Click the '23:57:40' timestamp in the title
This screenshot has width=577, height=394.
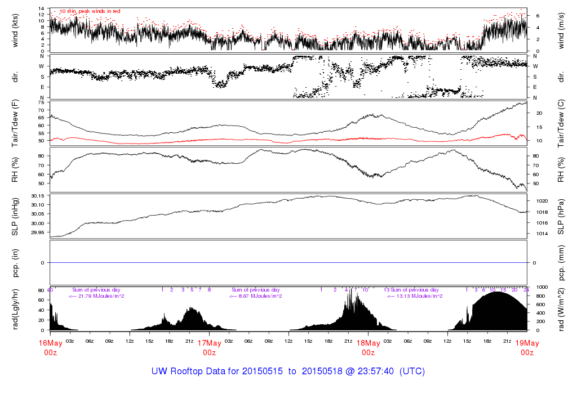coord(376,371)
